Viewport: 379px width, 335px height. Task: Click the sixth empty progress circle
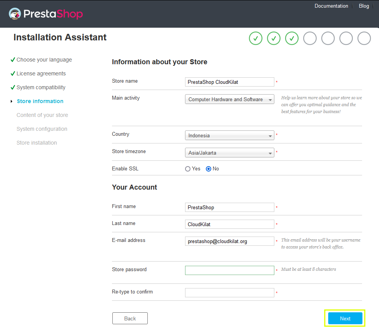[x=346, y=38]
